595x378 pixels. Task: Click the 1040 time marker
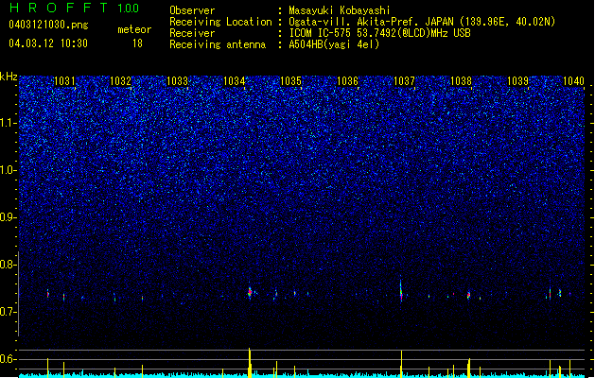point(574,80)
